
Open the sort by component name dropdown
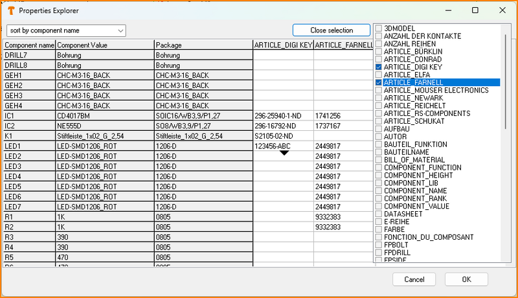[65, 30]
